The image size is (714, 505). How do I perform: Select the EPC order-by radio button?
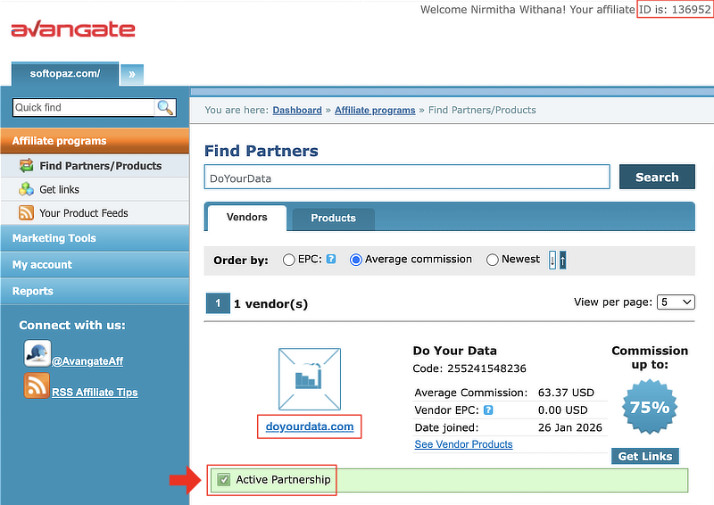pos(288,260)
